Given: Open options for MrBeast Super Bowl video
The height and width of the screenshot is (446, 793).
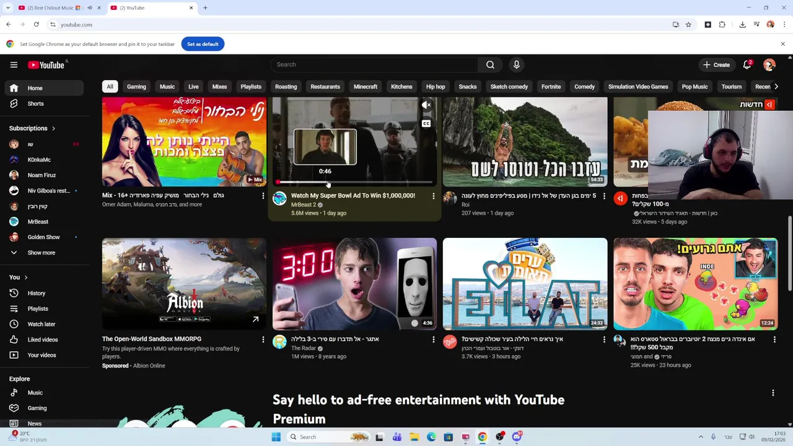Looking at the screenshot, I should click(x=433, y=196).
